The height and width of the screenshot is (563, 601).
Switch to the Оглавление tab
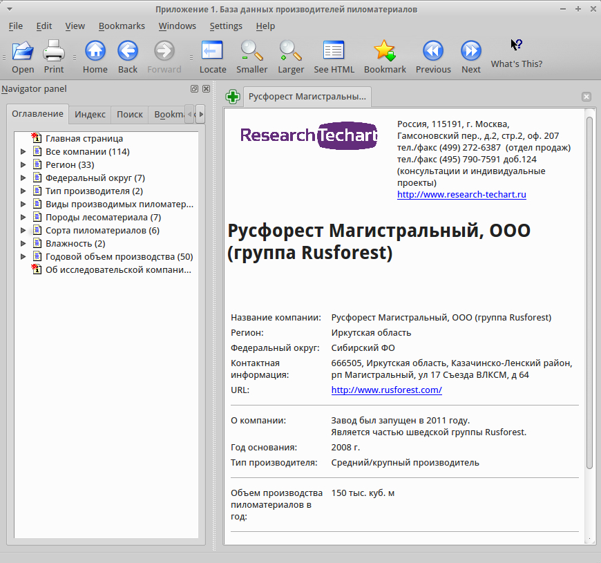click(x=37, y=114)
